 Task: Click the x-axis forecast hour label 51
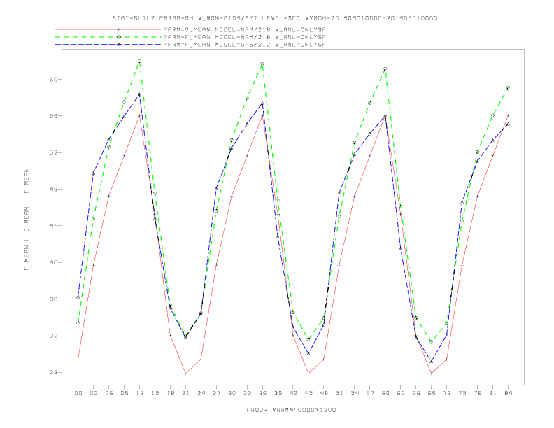pyautogui.click(x=339, y=393)
